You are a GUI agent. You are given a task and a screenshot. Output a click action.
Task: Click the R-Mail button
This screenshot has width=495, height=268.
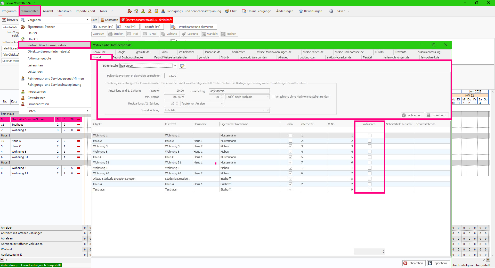coord(150,34)
